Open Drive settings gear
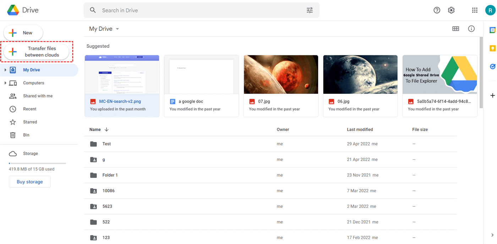497x244 pixels. pos(451,10)
